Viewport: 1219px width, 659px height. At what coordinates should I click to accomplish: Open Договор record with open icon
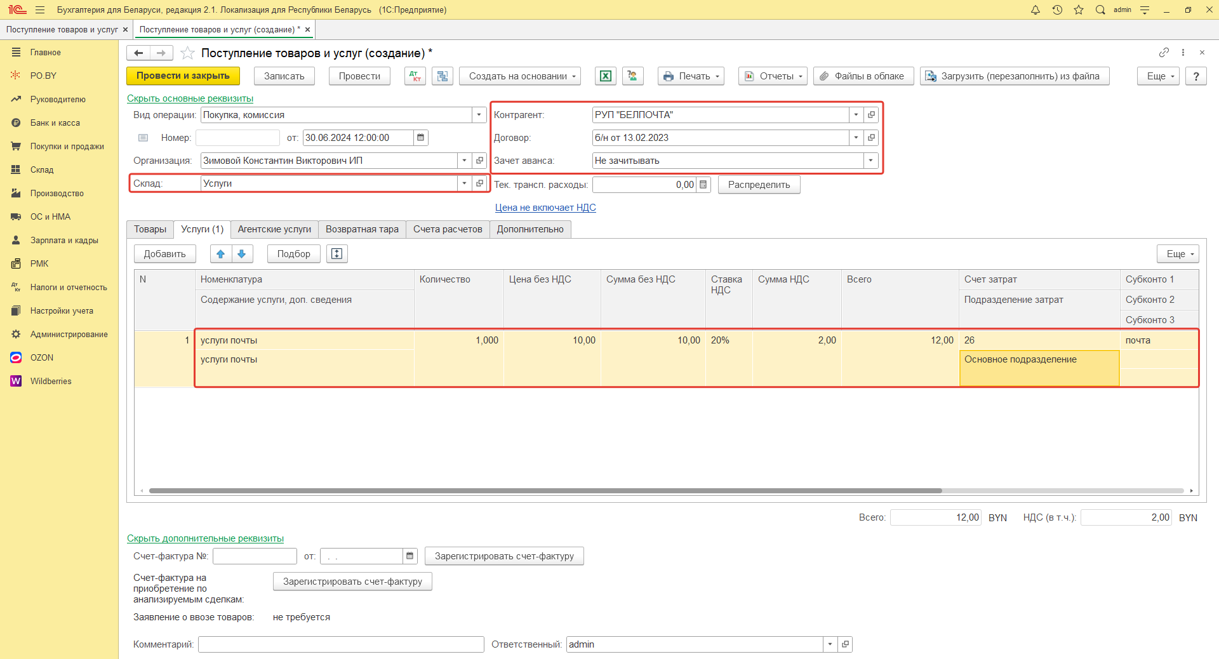click(871, 138)
